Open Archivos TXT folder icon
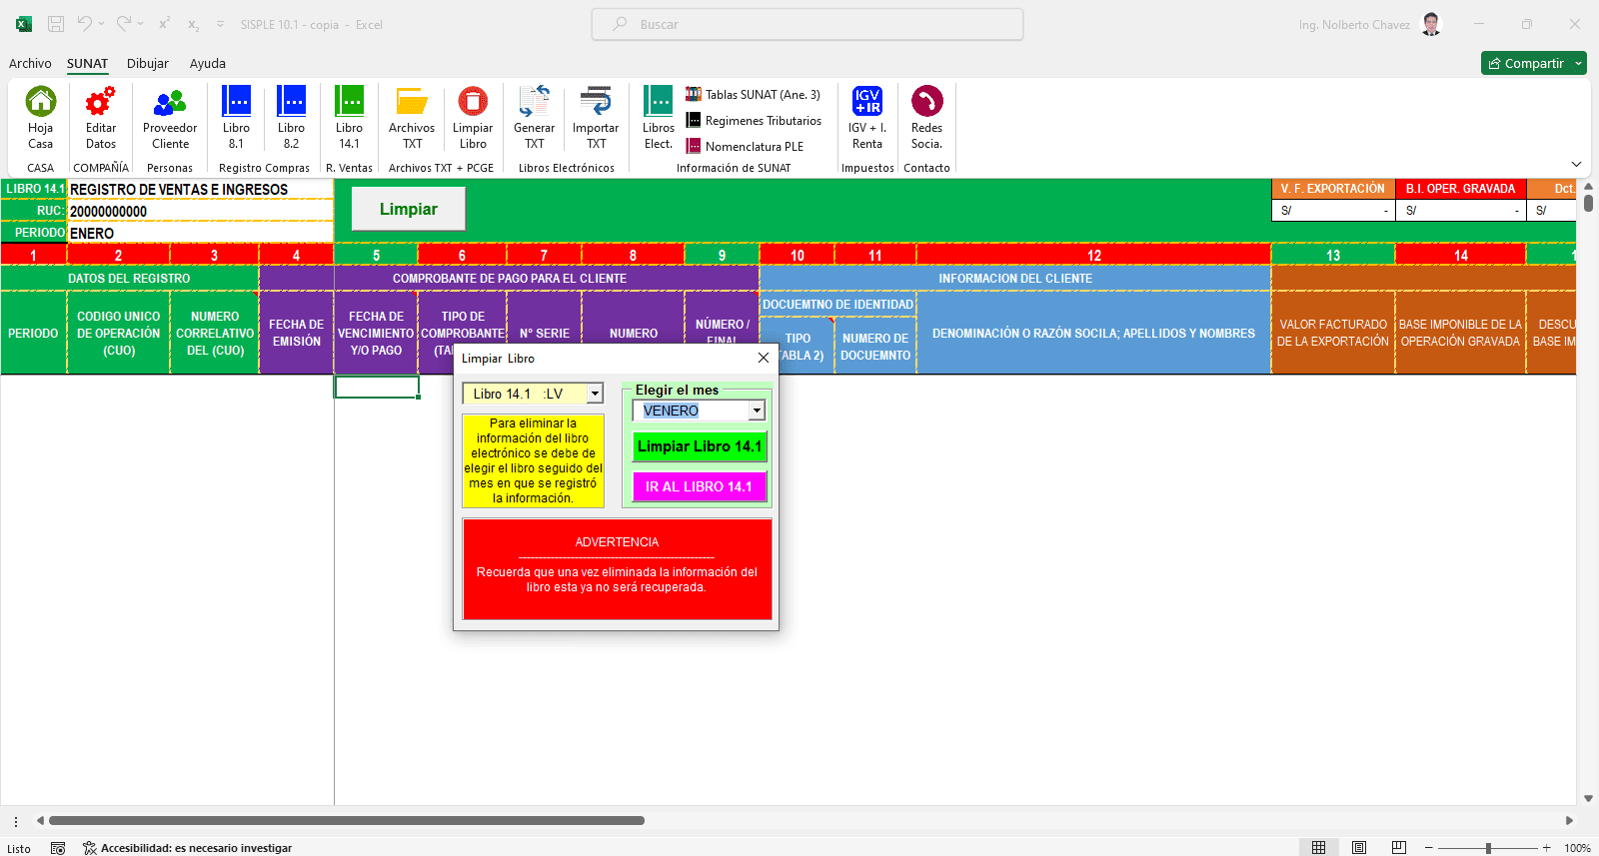Screen dimensions: 1599x856 [412, 101]
